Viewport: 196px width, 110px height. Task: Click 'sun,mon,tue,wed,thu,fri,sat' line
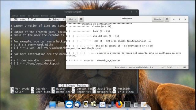click(83, 48)
